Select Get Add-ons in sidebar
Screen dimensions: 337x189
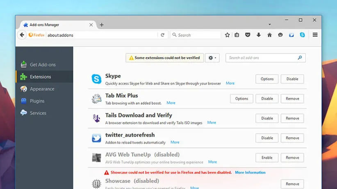pyautogui.click(x=42, y=65)
